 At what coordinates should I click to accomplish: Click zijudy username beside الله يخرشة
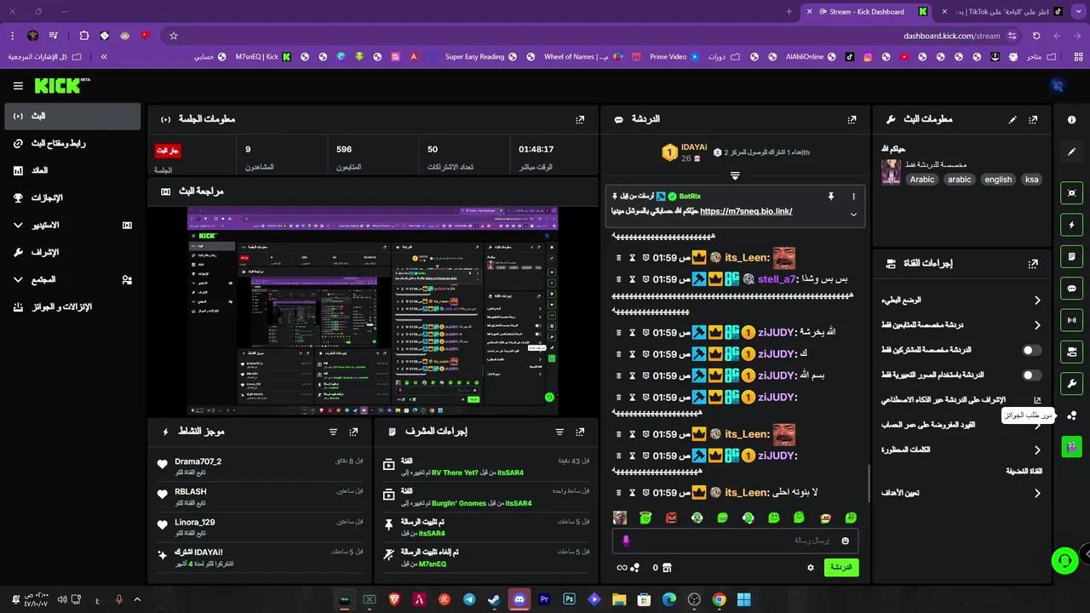pos(776,332)
